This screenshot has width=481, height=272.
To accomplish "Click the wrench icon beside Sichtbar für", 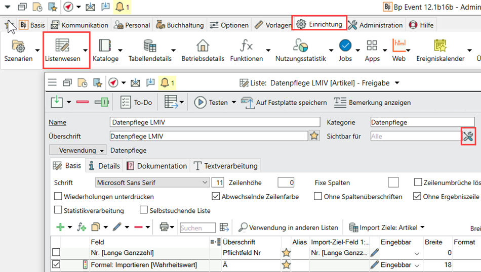I will [x=468, y=136].
